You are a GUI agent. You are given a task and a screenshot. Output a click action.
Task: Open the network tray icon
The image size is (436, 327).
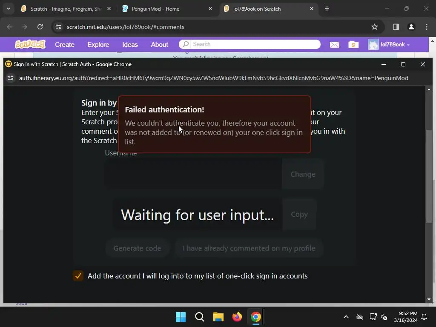[x=373, y=317]
